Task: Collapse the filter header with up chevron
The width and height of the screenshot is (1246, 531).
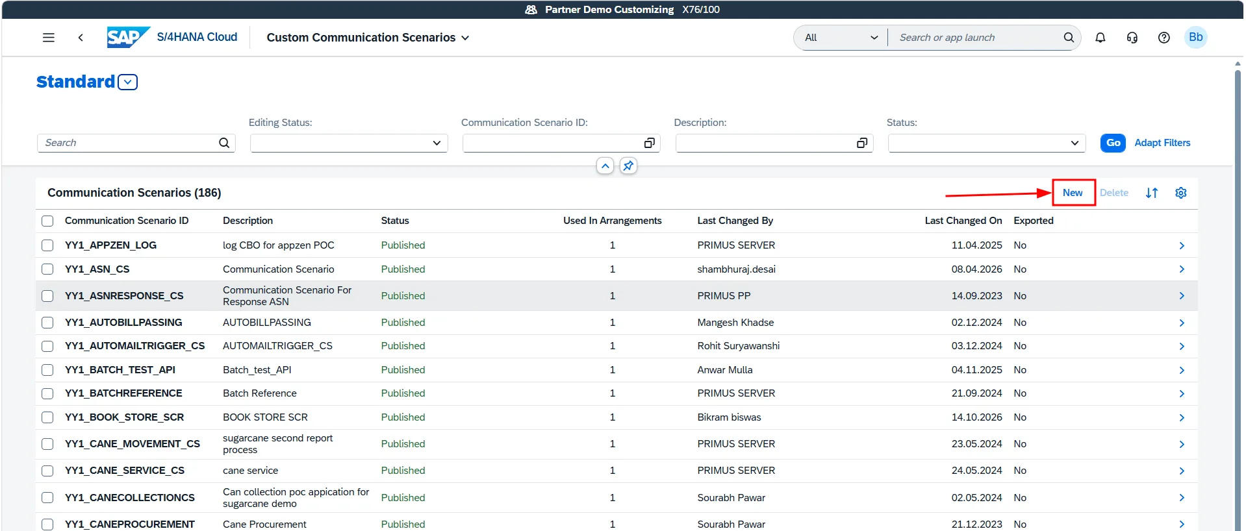Action: point(605,166)
